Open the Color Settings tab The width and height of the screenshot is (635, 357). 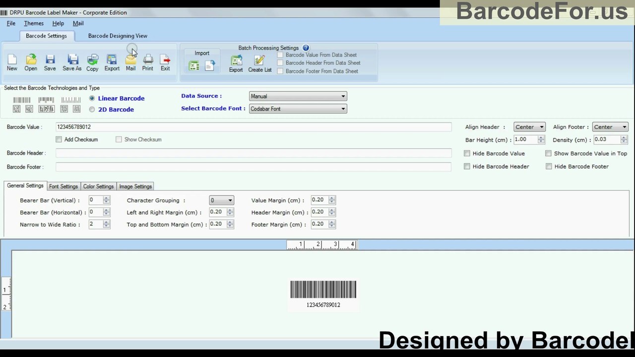[98, 186]
